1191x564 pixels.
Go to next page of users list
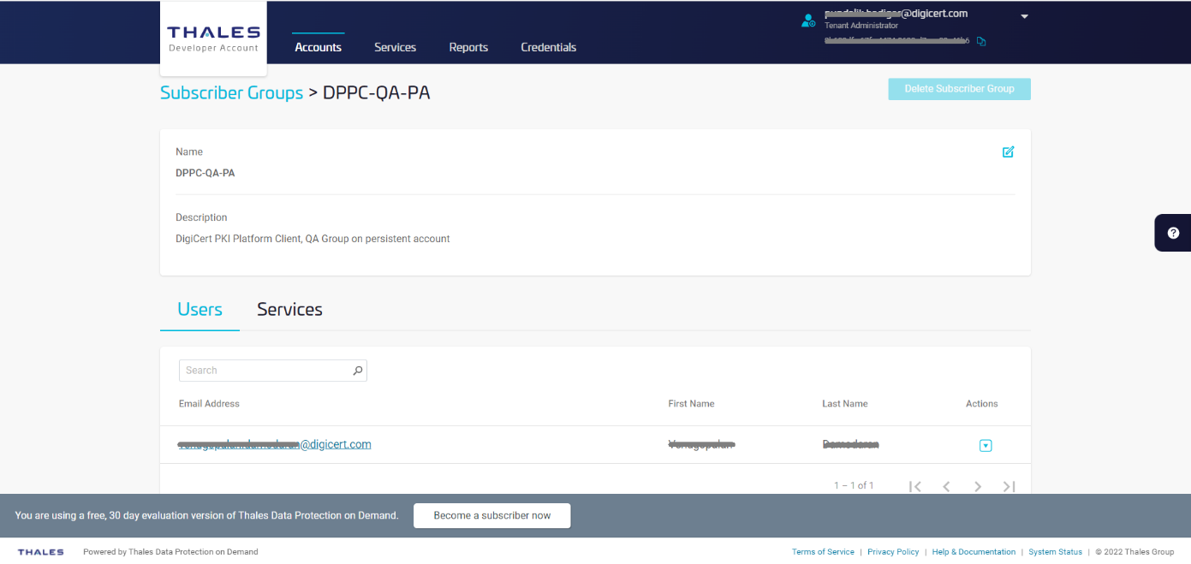point(978,486)
